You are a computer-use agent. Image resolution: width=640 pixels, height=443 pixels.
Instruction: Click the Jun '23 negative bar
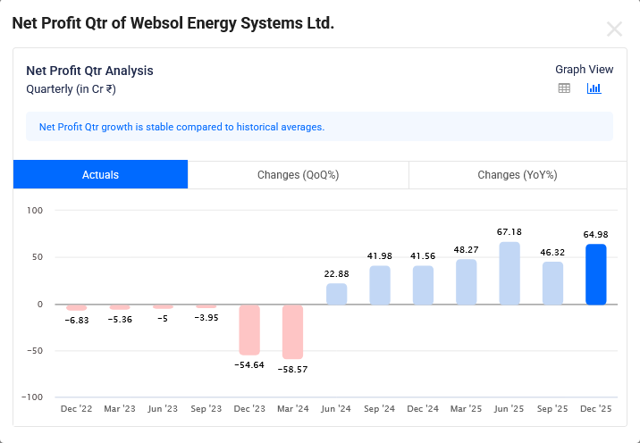[163, 306]
